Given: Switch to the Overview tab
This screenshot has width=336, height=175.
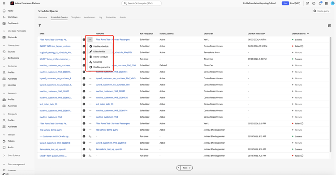Looking at the screenshot, I should click(43, 17).
